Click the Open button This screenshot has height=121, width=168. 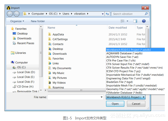coord(115,104)
